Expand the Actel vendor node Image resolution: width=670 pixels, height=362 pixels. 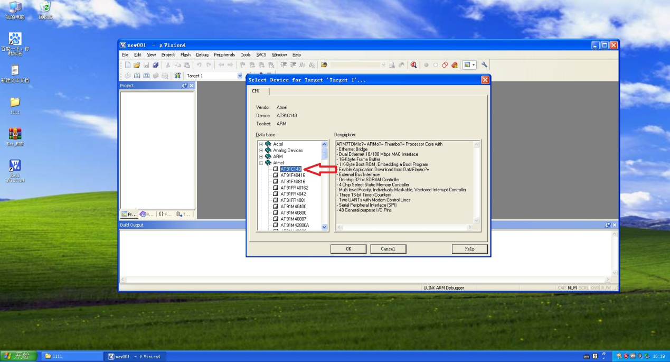pyautogui.click(x=261, y=144)
